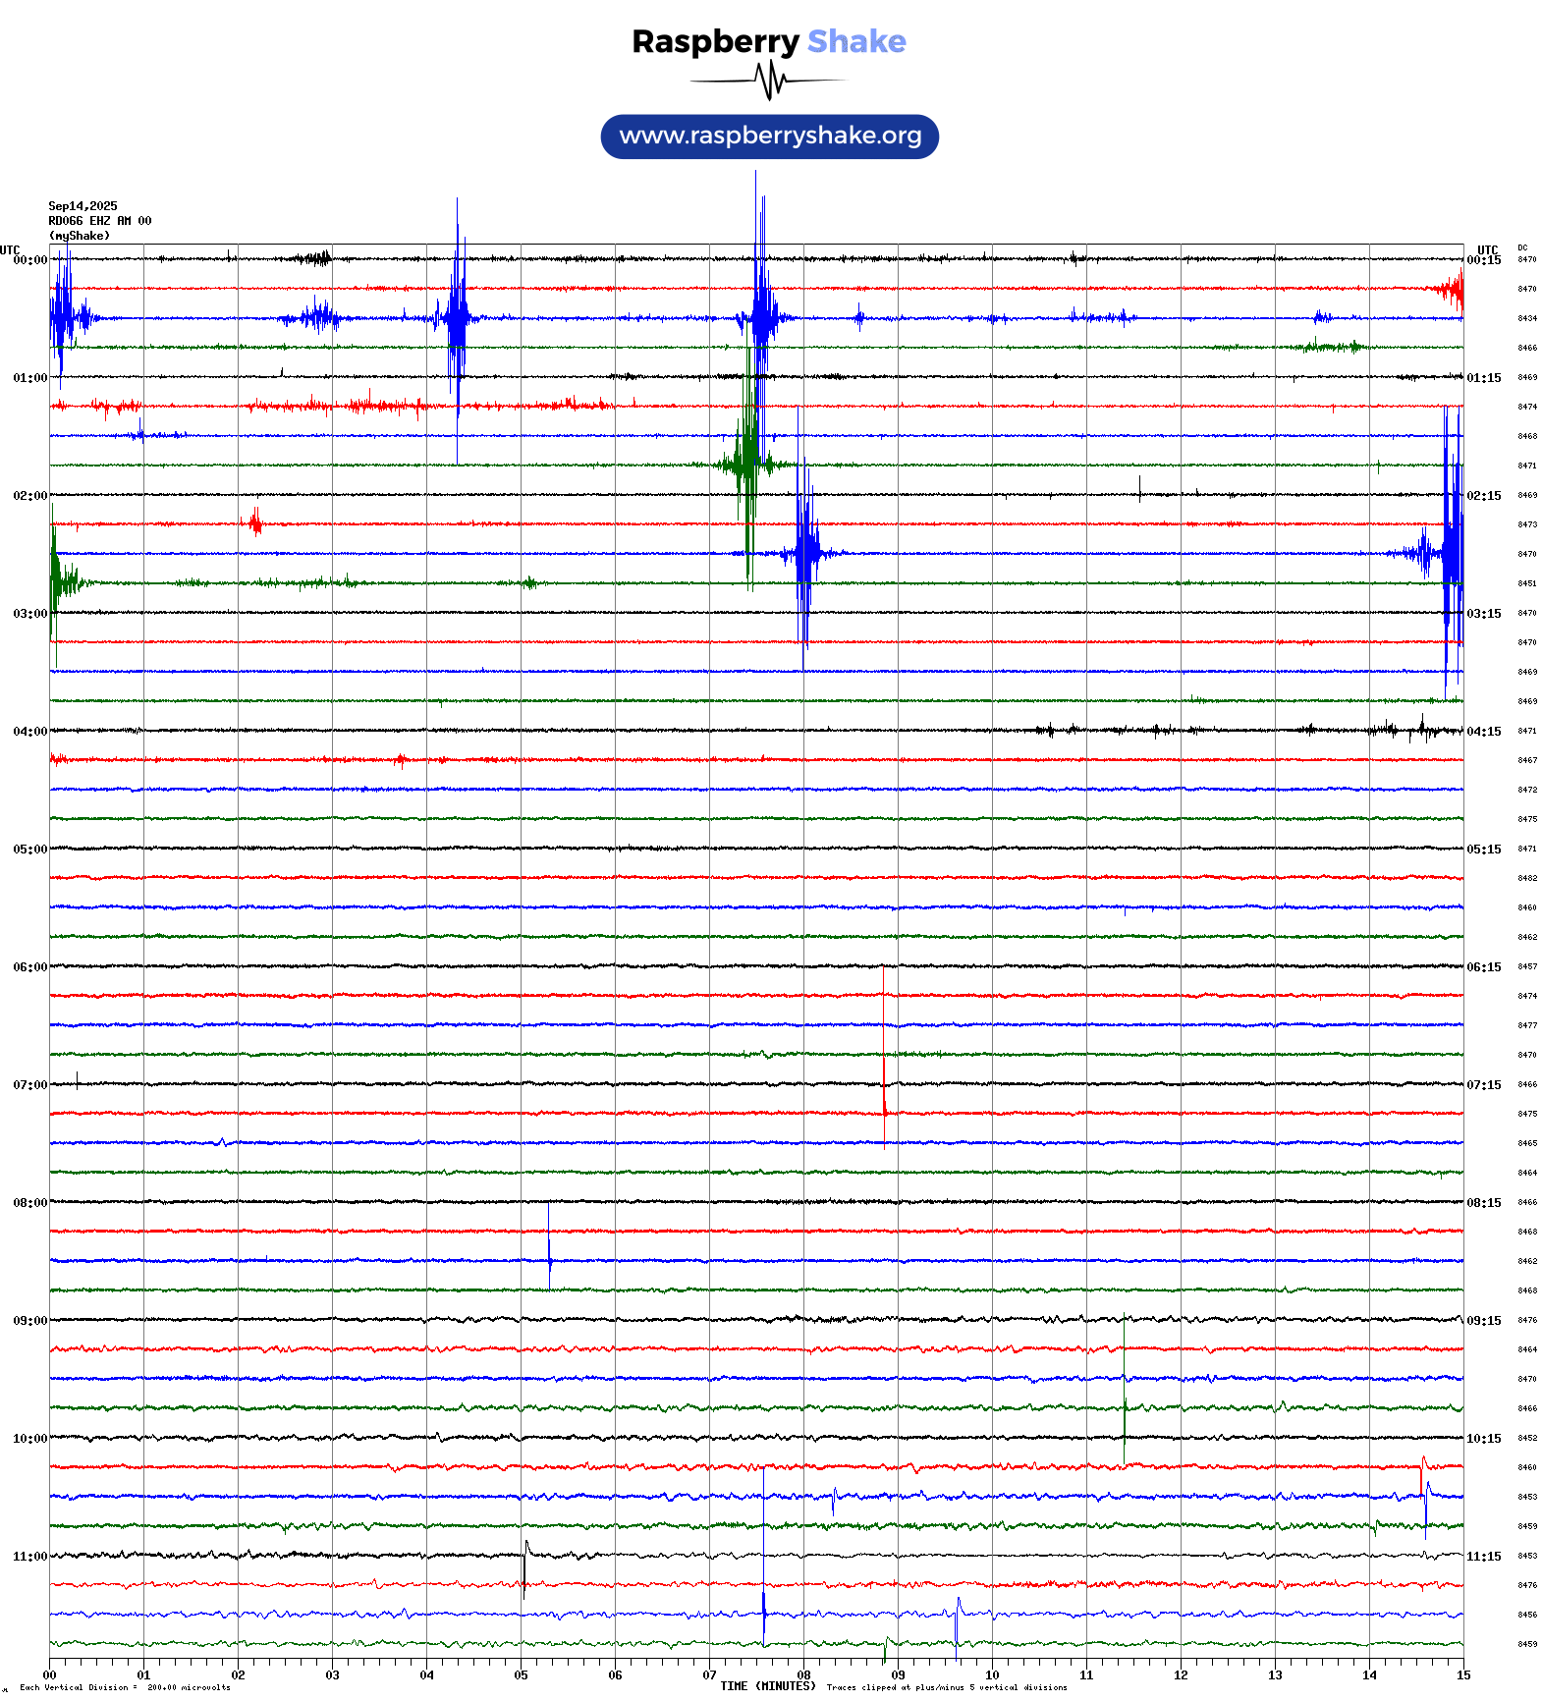Click minute marker 15 on bottom axis
Screen dimensions: 1542x1701
[x=1463, y=1675]
